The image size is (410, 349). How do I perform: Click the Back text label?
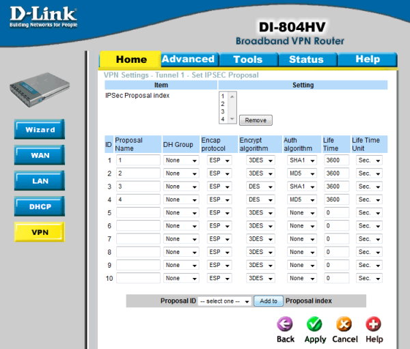tap(286, 339)
